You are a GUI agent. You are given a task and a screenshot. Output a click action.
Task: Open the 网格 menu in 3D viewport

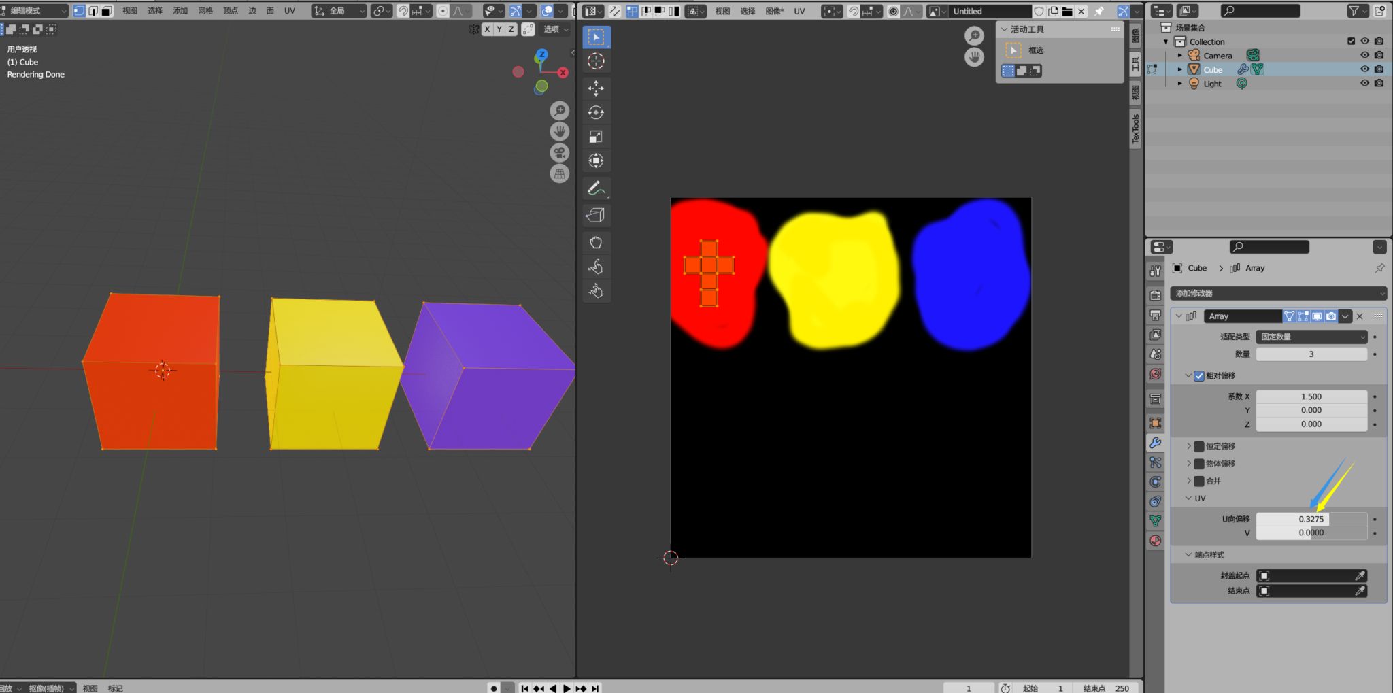point(205,11)
